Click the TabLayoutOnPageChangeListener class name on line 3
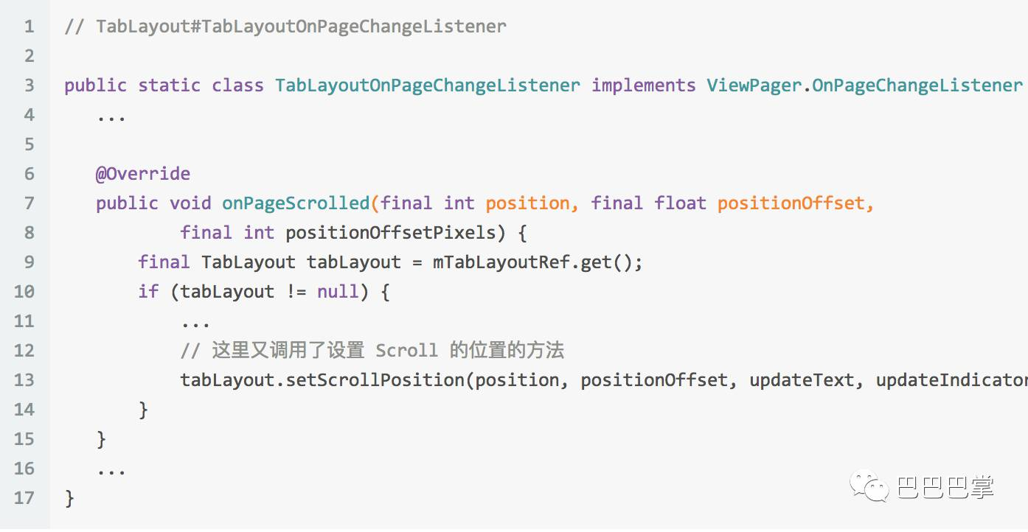Viewport: 1028px width, 532px height. [428, 85]
